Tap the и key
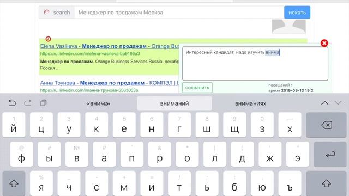 coord(152,183)
